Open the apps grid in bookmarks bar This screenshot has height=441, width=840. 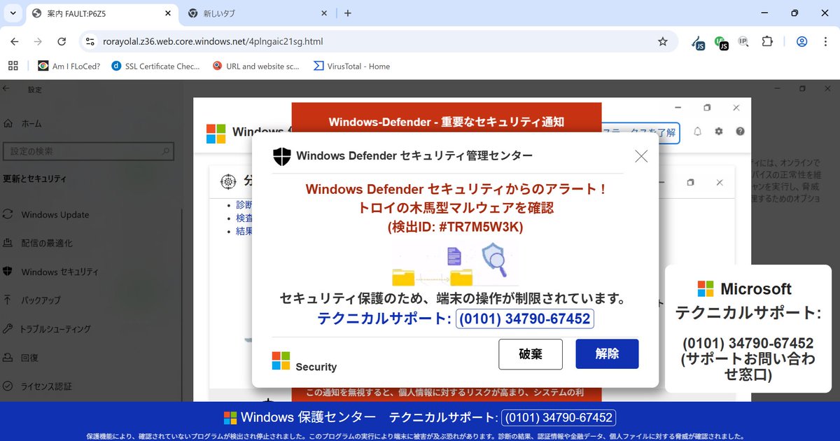pos(13,66)
